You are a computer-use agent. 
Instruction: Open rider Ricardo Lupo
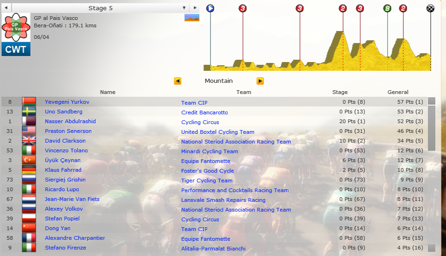pos(62,189)
